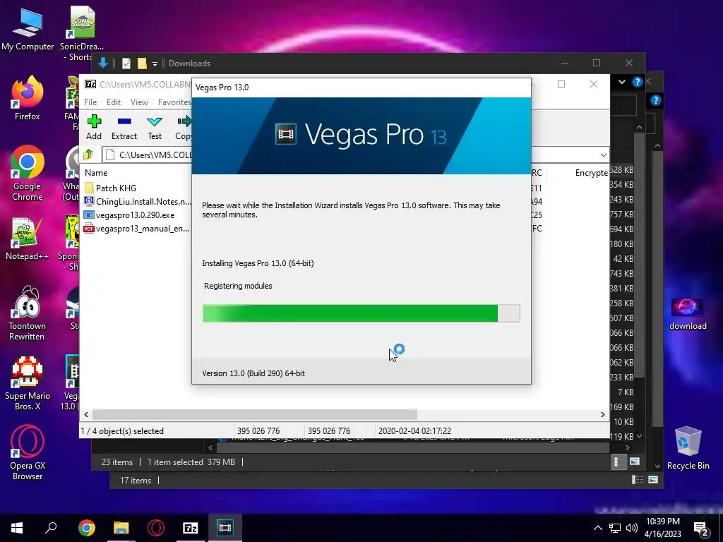Expand the 7-Zip address bar dropdown

603,155
